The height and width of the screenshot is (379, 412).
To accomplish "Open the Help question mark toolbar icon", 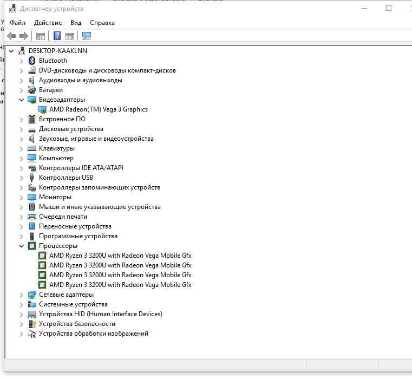I will [x=57, y=36].
